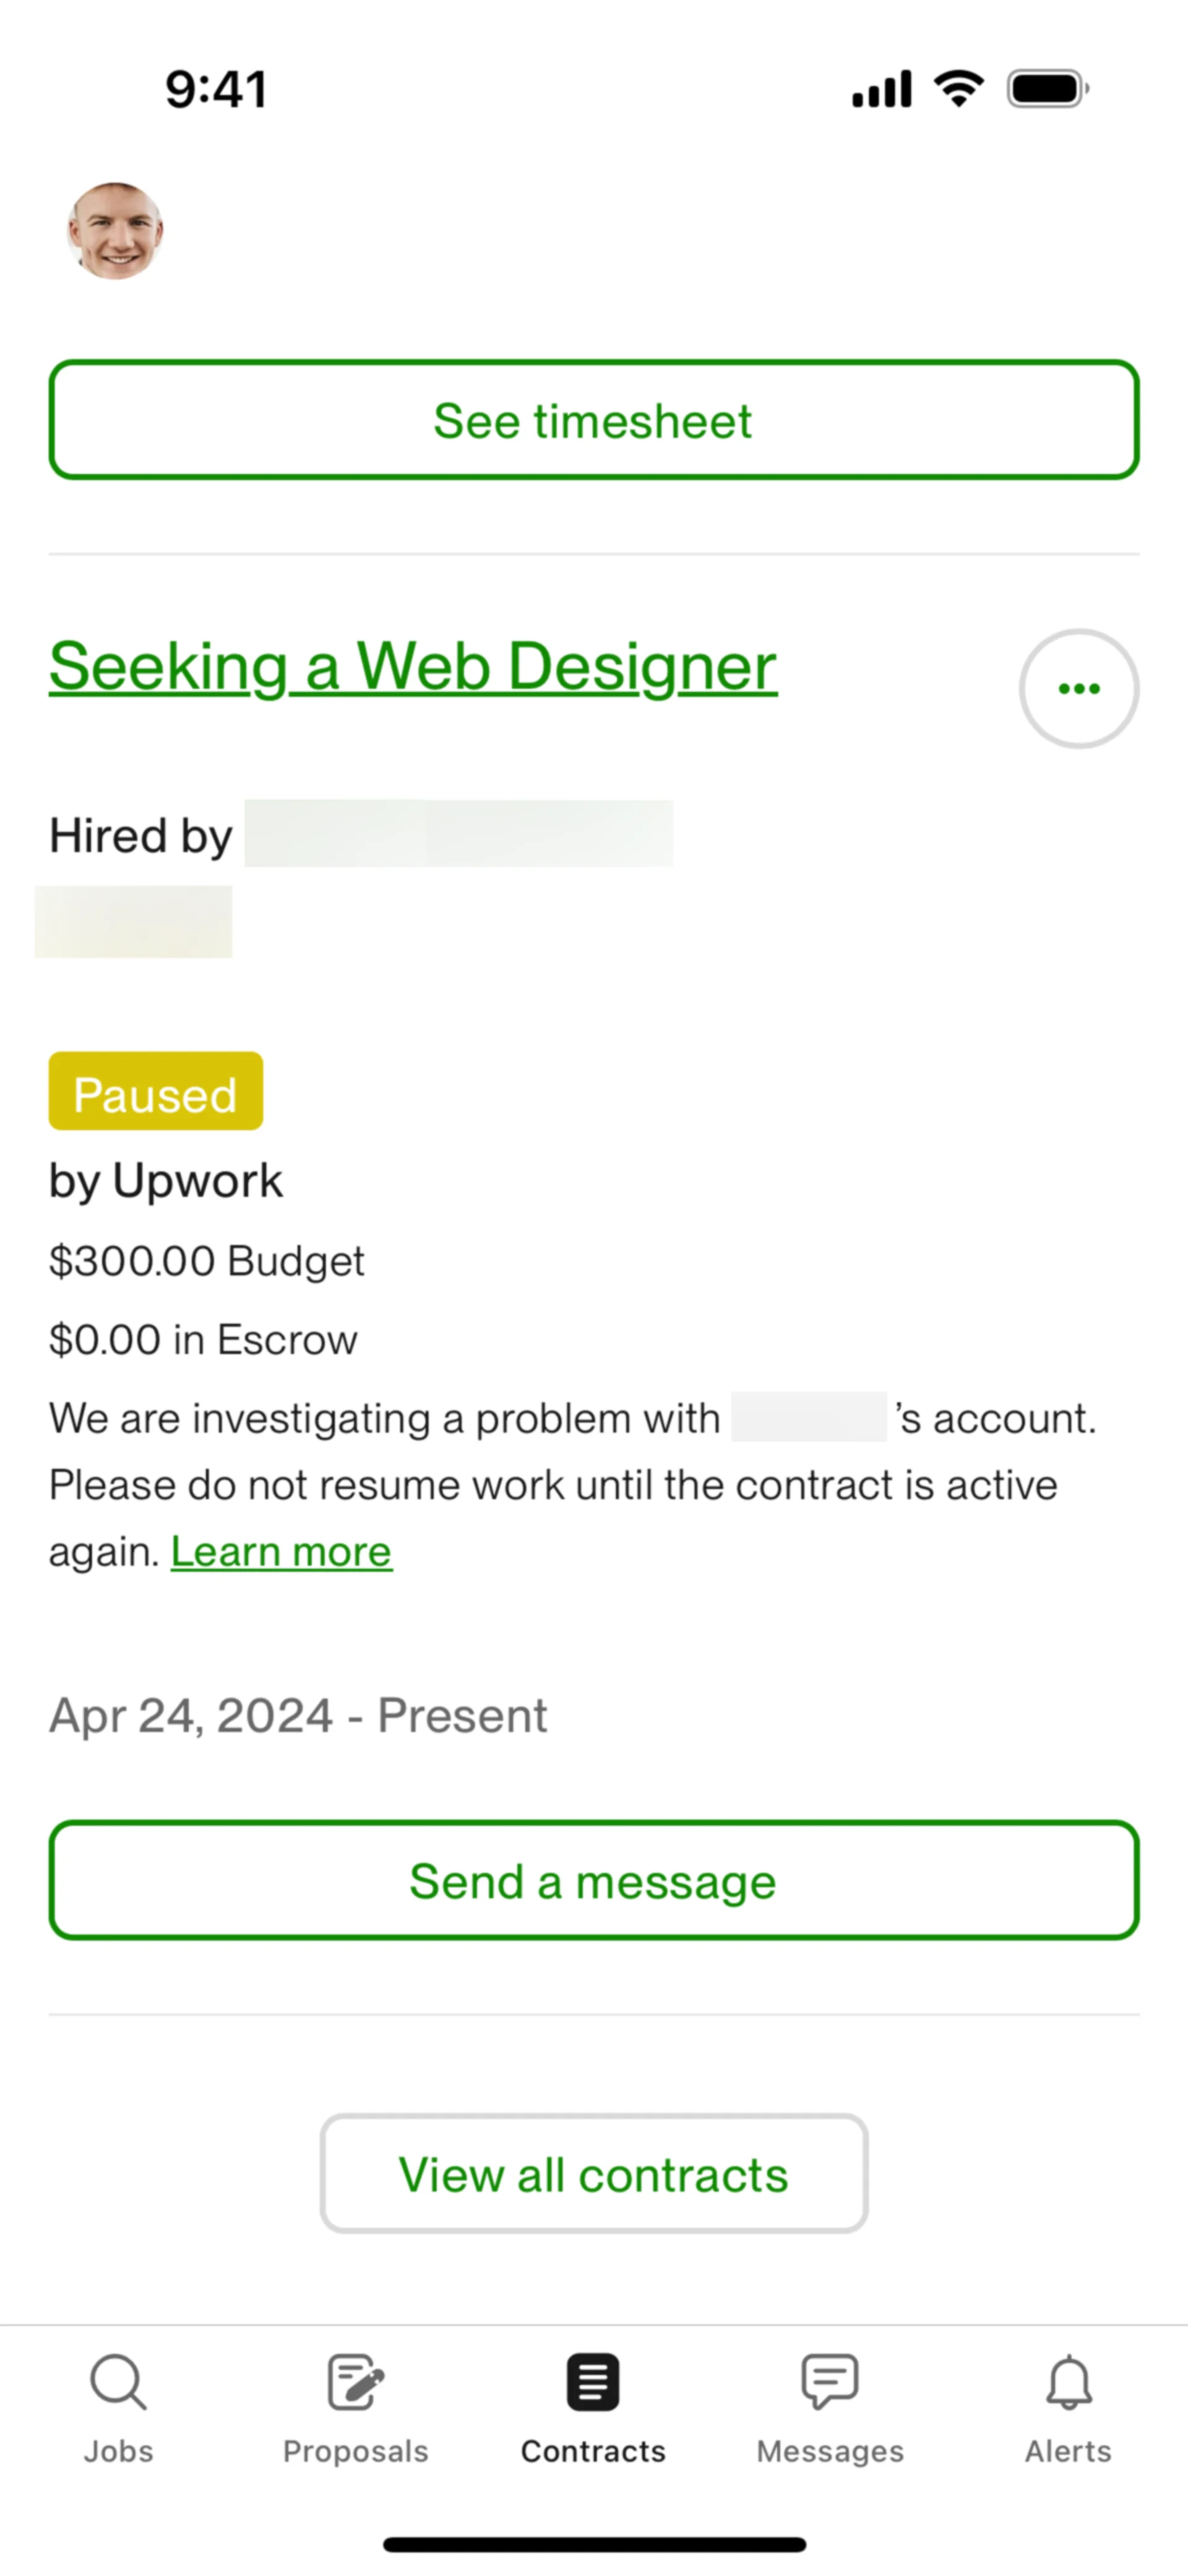Select the Contracts tab icon
This screenshot has width=1188, height=2576.
click(593, 2382)
